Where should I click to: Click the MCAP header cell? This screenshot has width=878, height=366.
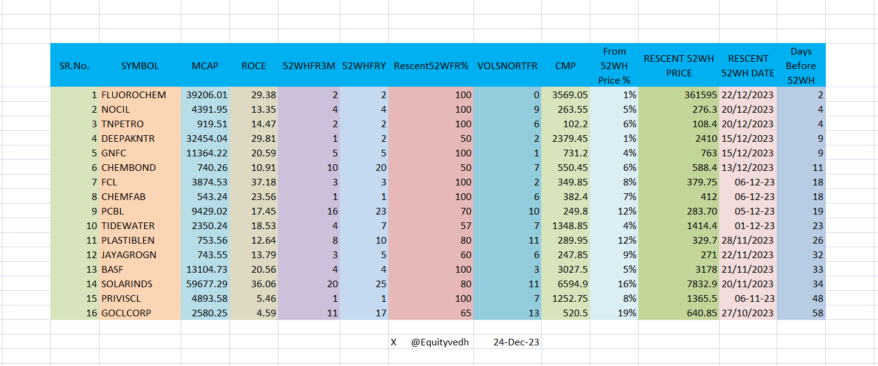205,65
